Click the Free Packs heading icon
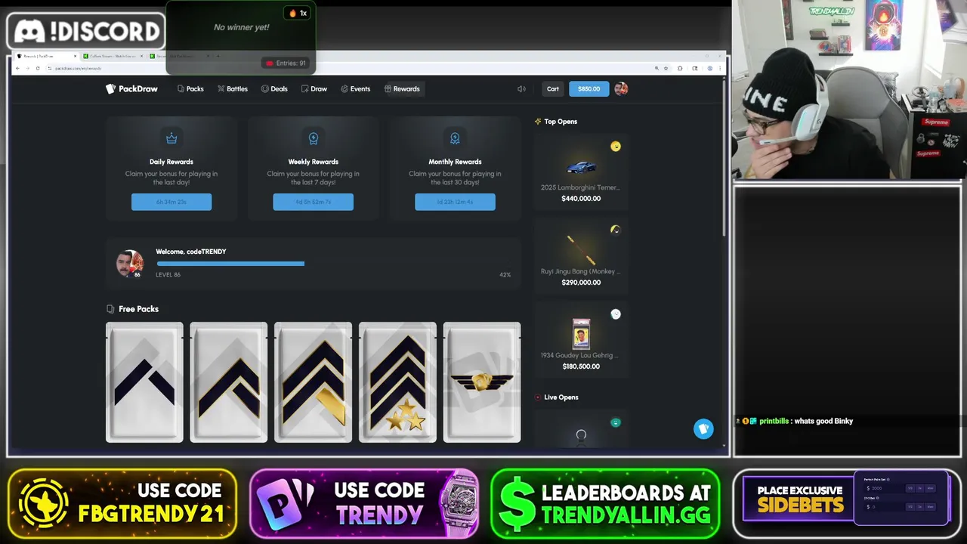This screenshot has width=967, height=544. 110,309
